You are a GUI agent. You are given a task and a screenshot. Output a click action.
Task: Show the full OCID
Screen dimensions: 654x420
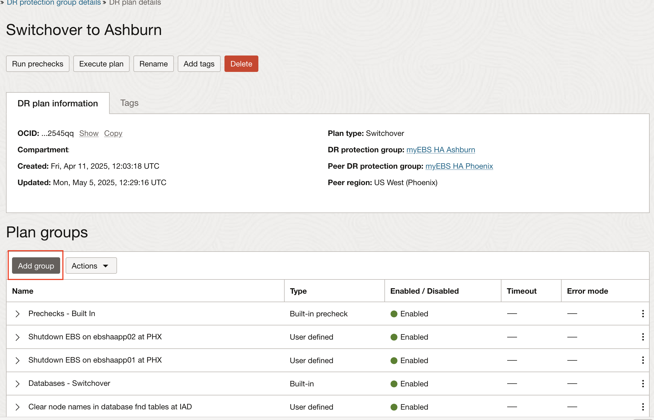click(89, 133)
